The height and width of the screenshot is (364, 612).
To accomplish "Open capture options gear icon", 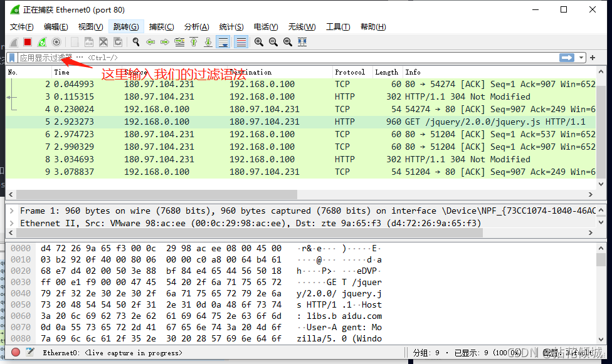I will pyautogui.click(x=56, y=42).
